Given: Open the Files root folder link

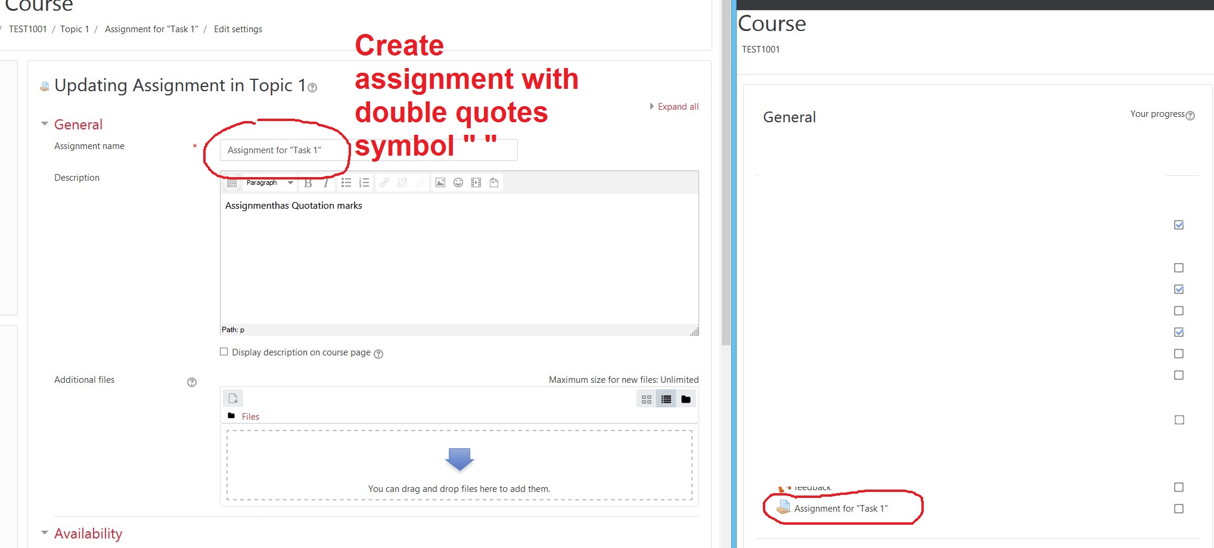Looking at the screenshot, I should [x=250, y=417].
